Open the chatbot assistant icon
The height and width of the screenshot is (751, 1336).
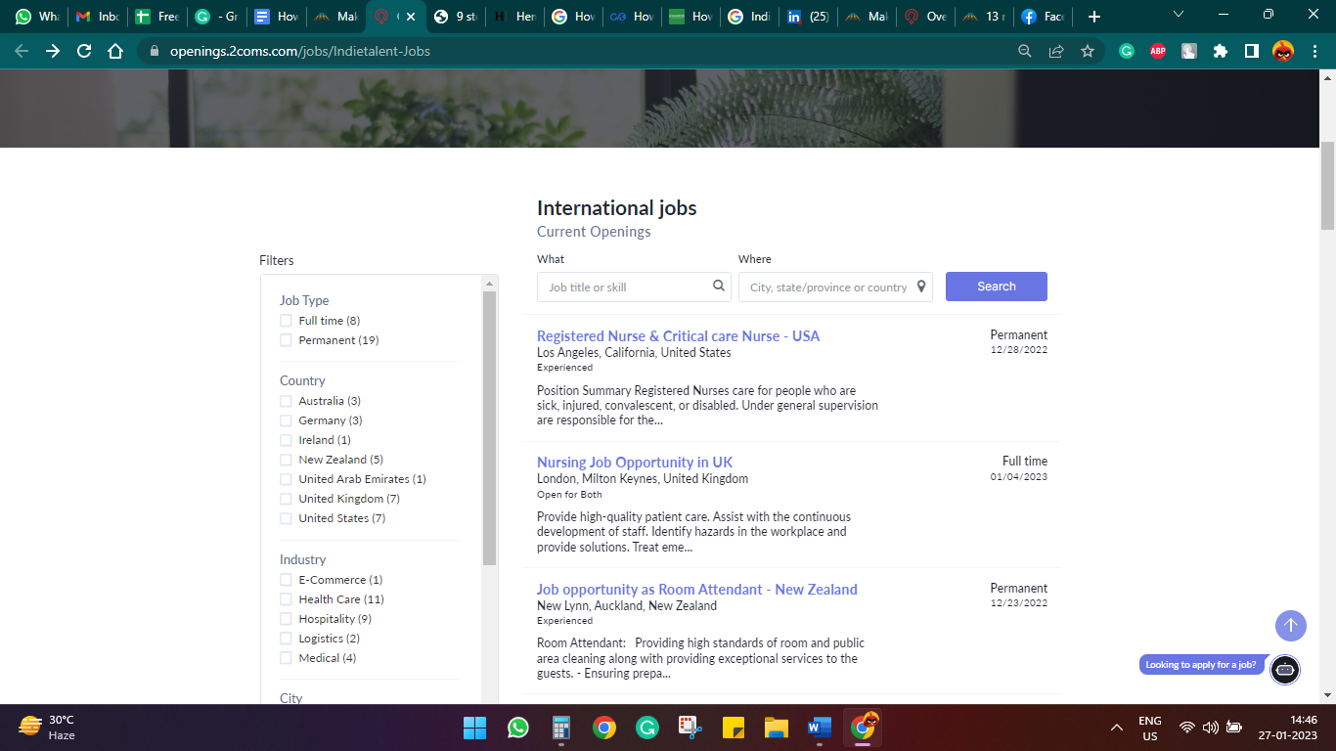tap(1285, 670)
